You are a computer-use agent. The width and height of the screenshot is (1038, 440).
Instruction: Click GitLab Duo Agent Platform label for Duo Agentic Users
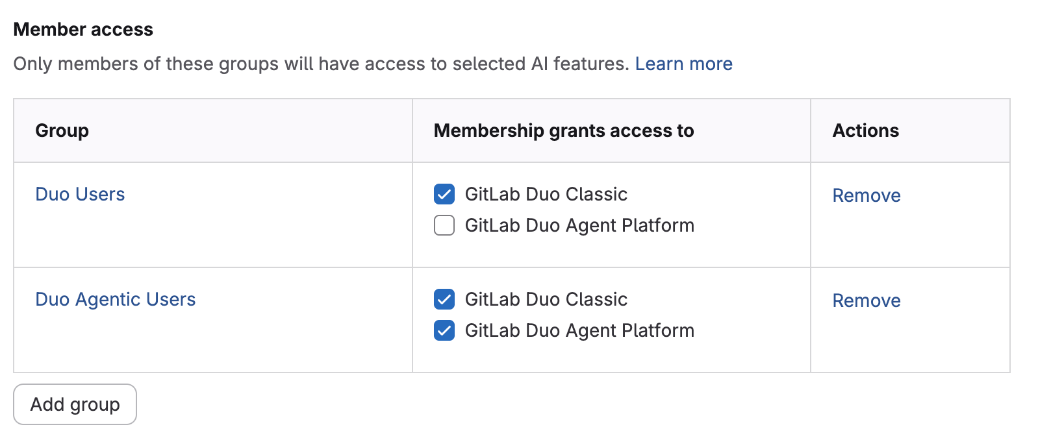tap(580, 330)
